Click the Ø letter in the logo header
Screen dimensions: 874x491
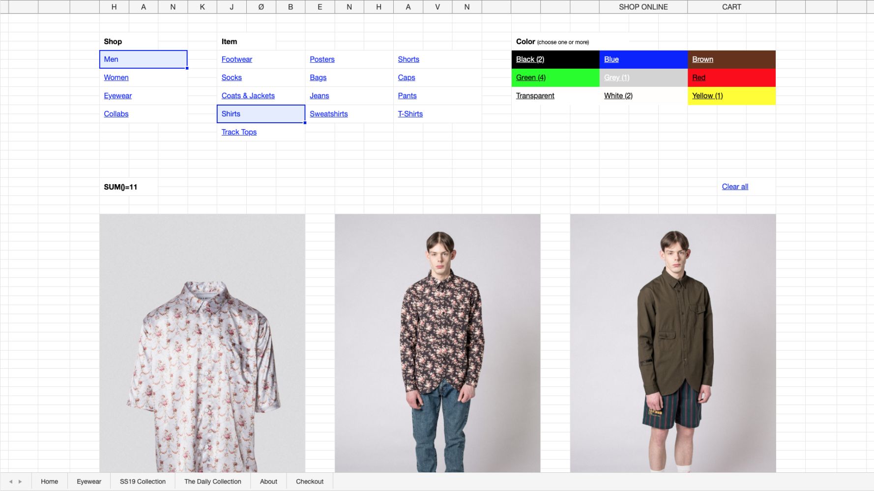[261, 7]
